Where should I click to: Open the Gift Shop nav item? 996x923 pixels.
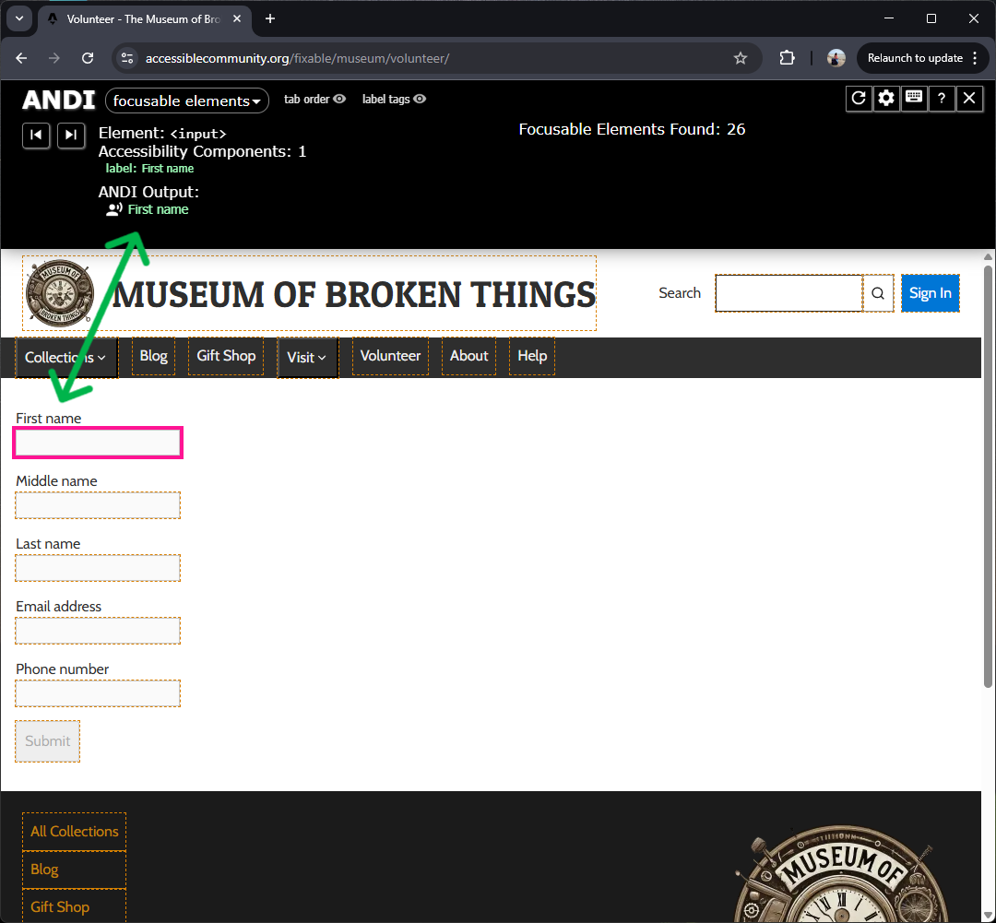pyautogui.click(x=226, y=356)
